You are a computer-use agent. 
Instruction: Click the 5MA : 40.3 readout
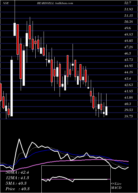point(16,183)
